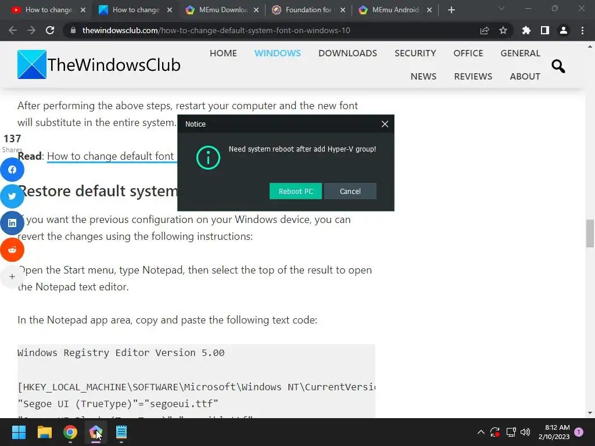Open the WINDOWS menu item
595x446 pixels.
[277, 53]
